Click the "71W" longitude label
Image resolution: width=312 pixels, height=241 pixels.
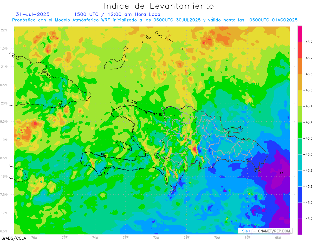pyautogui.click(x=186, y=238)
